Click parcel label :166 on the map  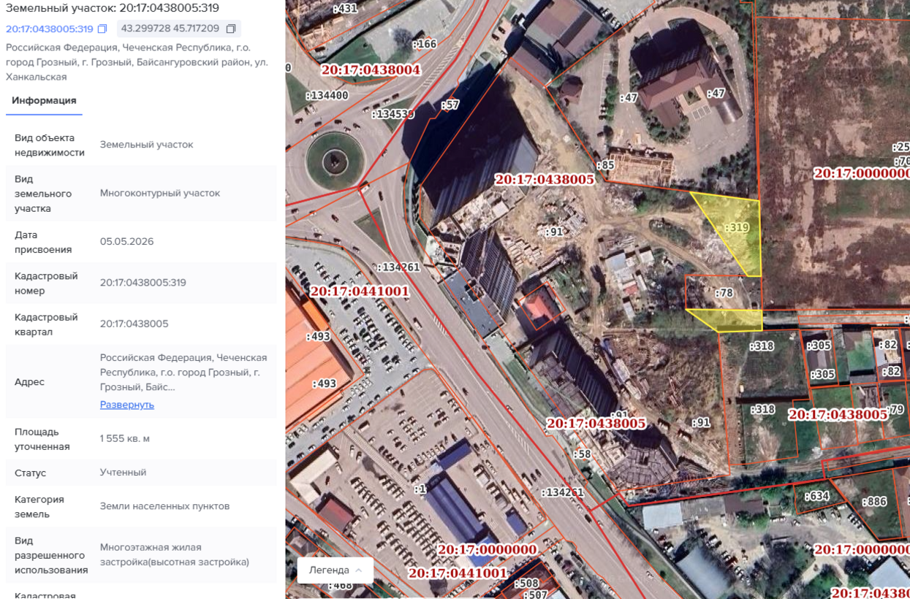pos(424,45)
